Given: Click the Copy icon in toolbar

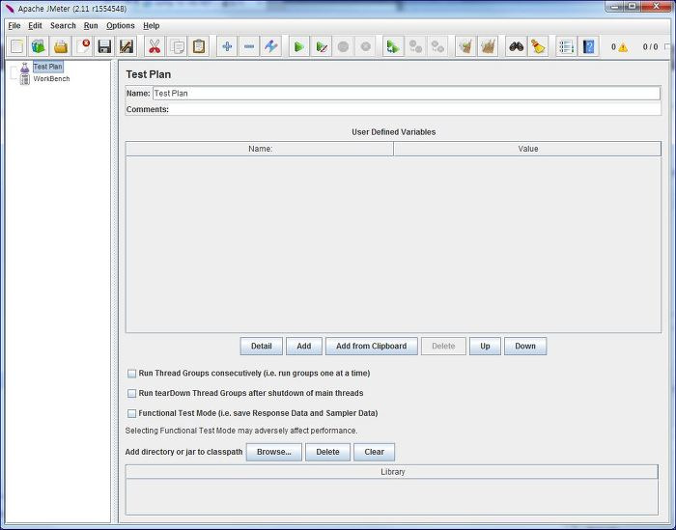Looking at the screenshot, I should click(x=177, y=46).
